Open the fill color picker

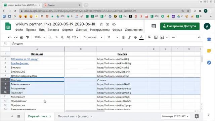point(149,37)
